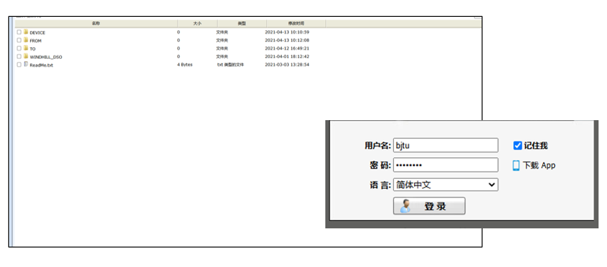Image resolution: width=607 pixels, height=267 pixels.
Task: Open the FROM folder icon
Action: click(x=26, y=40)
